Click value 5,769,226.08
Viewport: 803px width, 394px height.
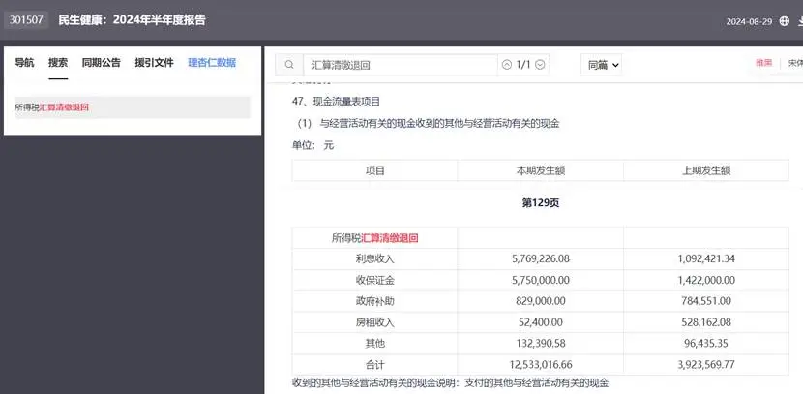click(x=540, y=258)
